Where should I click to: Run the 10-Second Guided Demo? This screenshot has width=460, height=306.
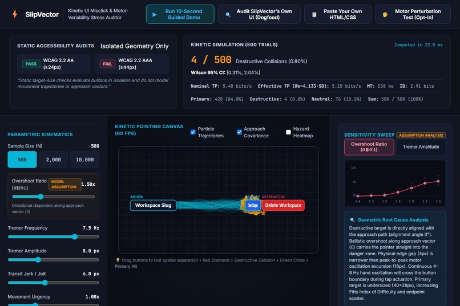coord(180,14)
